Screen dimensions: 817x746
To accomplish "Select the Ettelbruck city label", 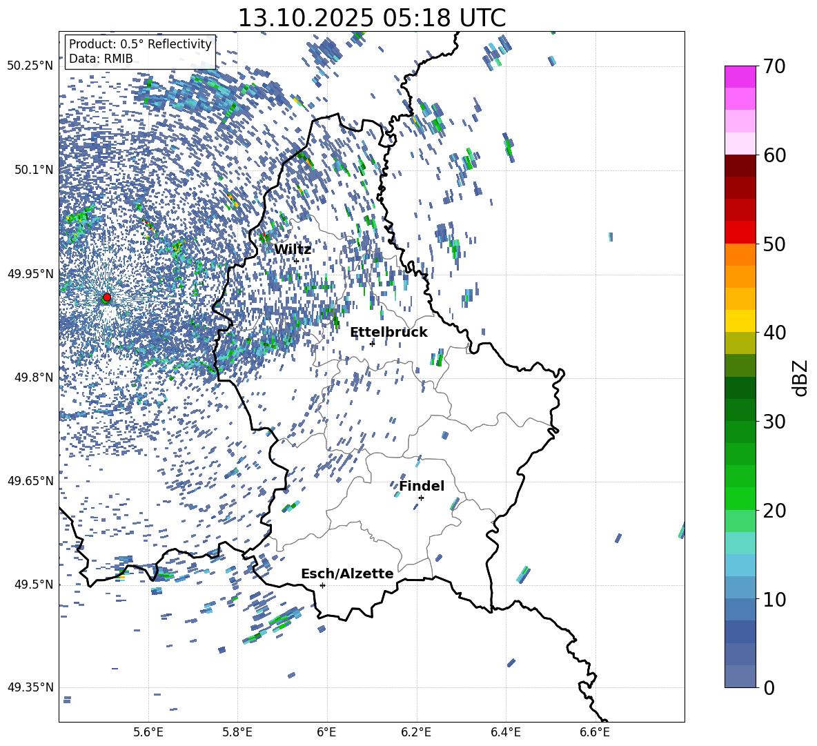I will tap(388, 332).
